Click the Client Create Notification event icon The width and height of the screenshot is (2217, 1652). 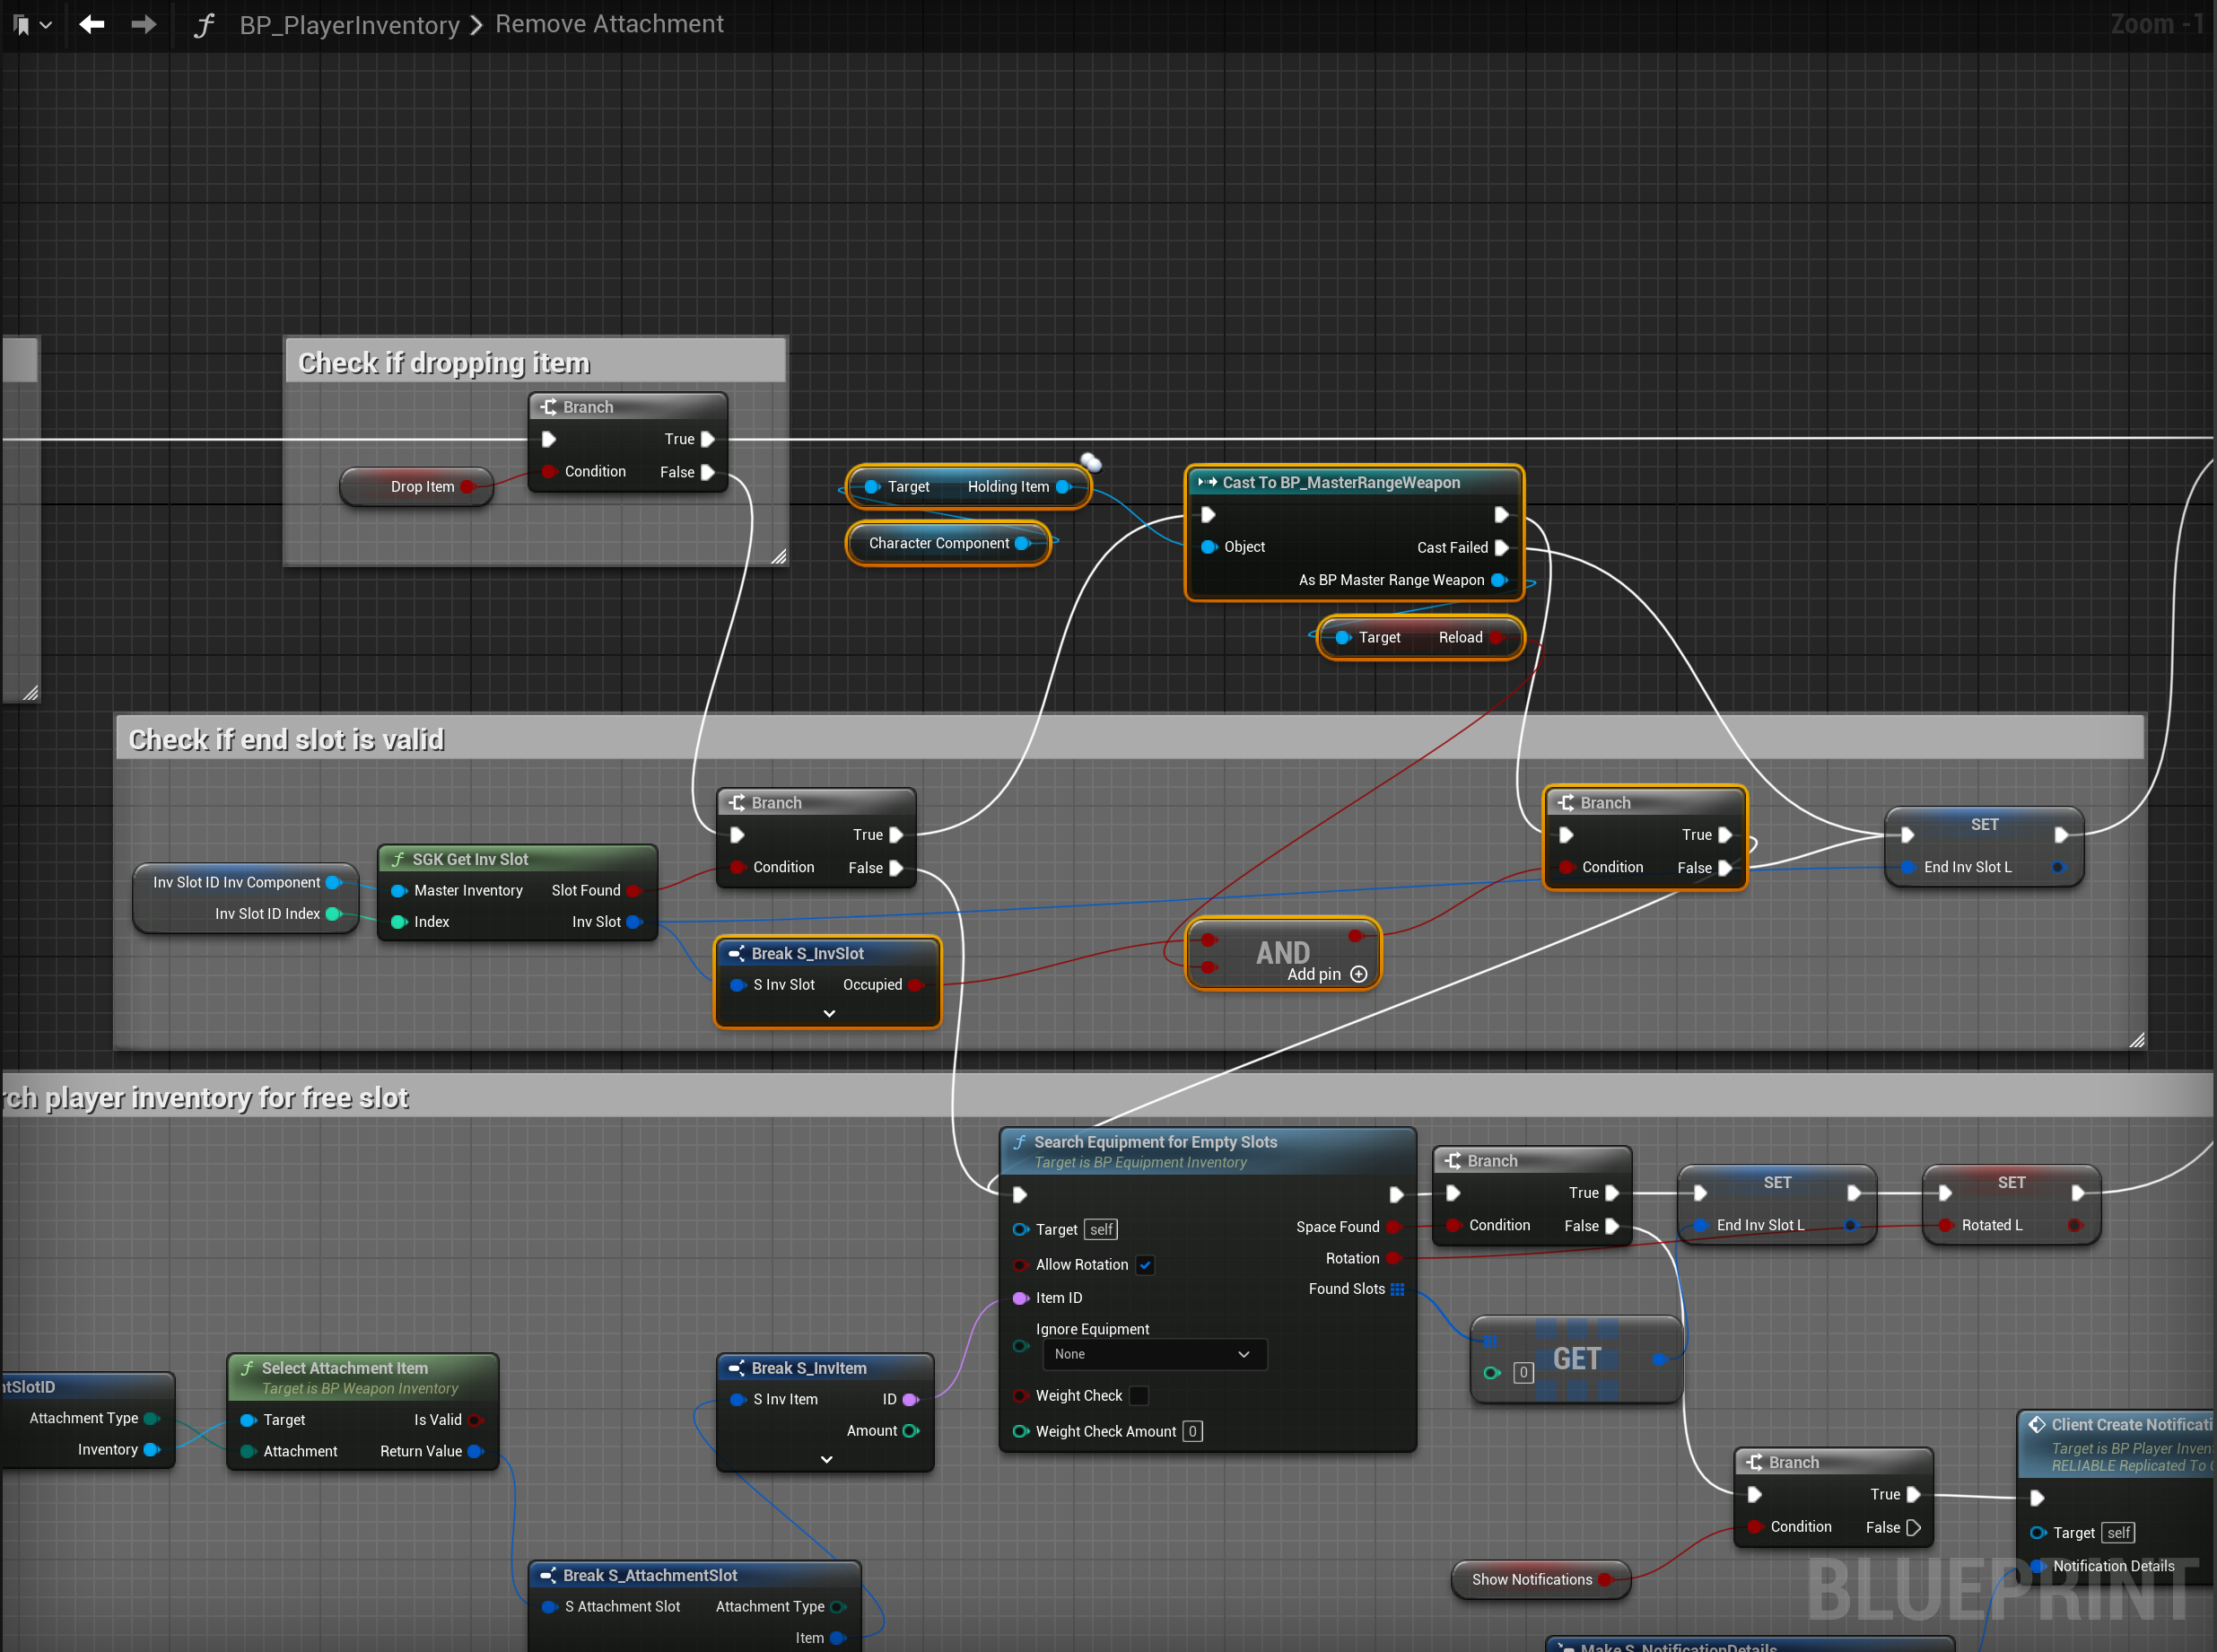coord(2036,1424)
